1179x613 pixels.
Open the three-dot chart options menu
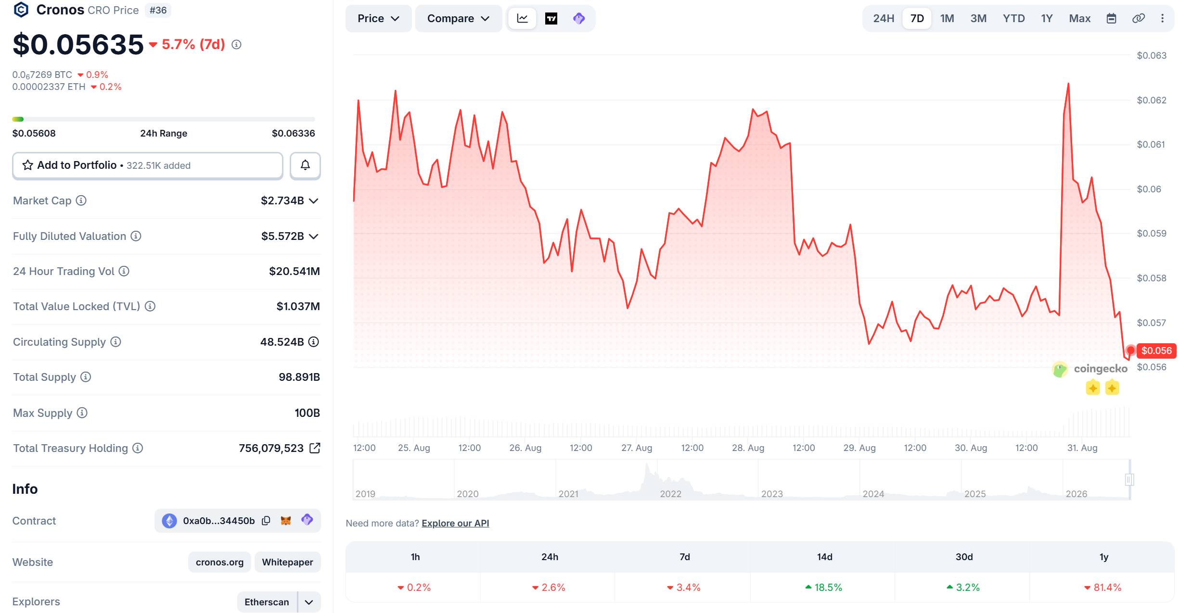point(1162,19)
